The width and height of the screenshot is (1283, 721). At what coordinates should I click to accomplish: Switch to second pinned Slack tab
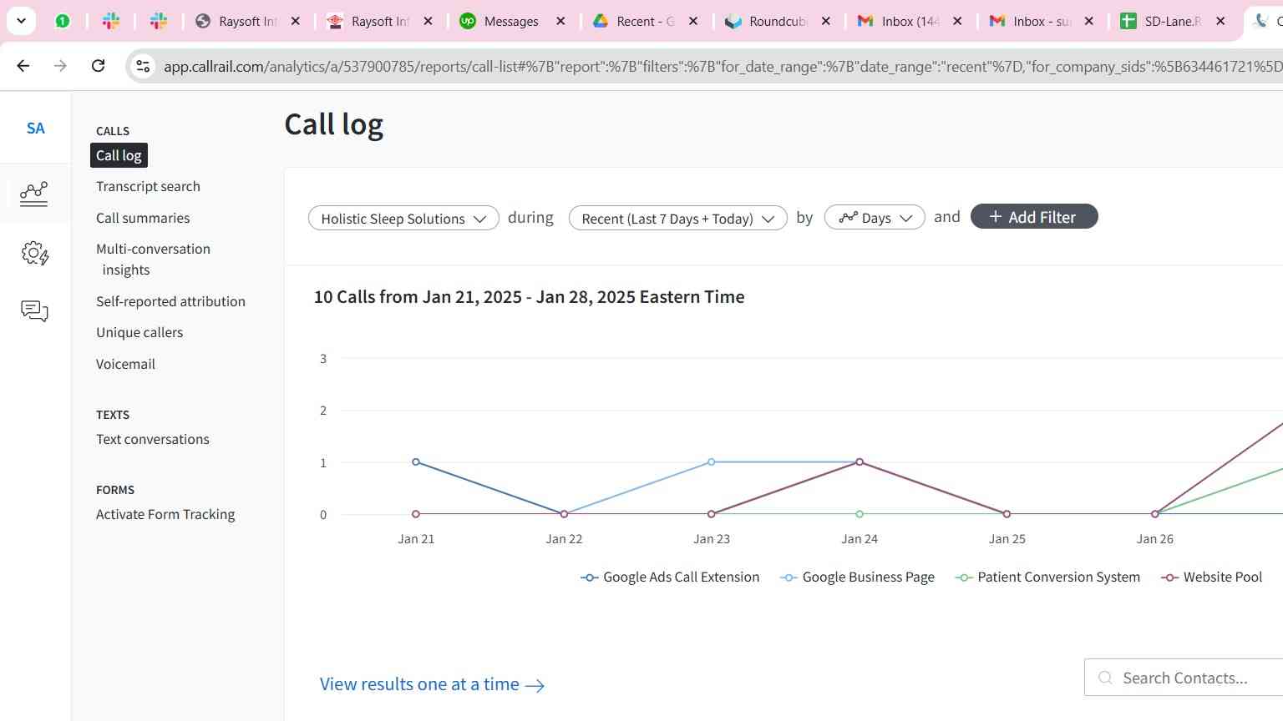[159, 21]
